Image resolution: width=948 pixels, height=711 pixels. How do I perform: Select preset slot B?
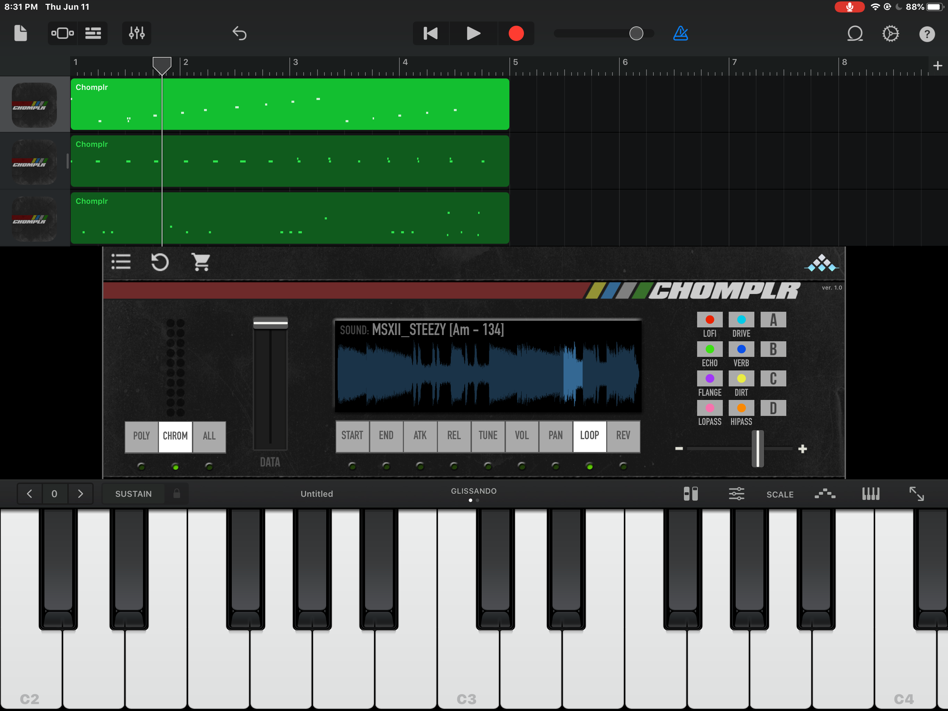[x=773, y=349]
